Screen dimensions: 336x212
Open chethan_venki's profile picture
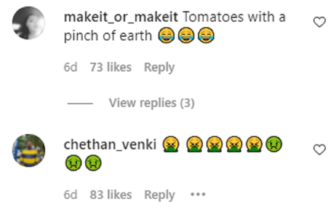pyautogui.click(x=29, y=150)
